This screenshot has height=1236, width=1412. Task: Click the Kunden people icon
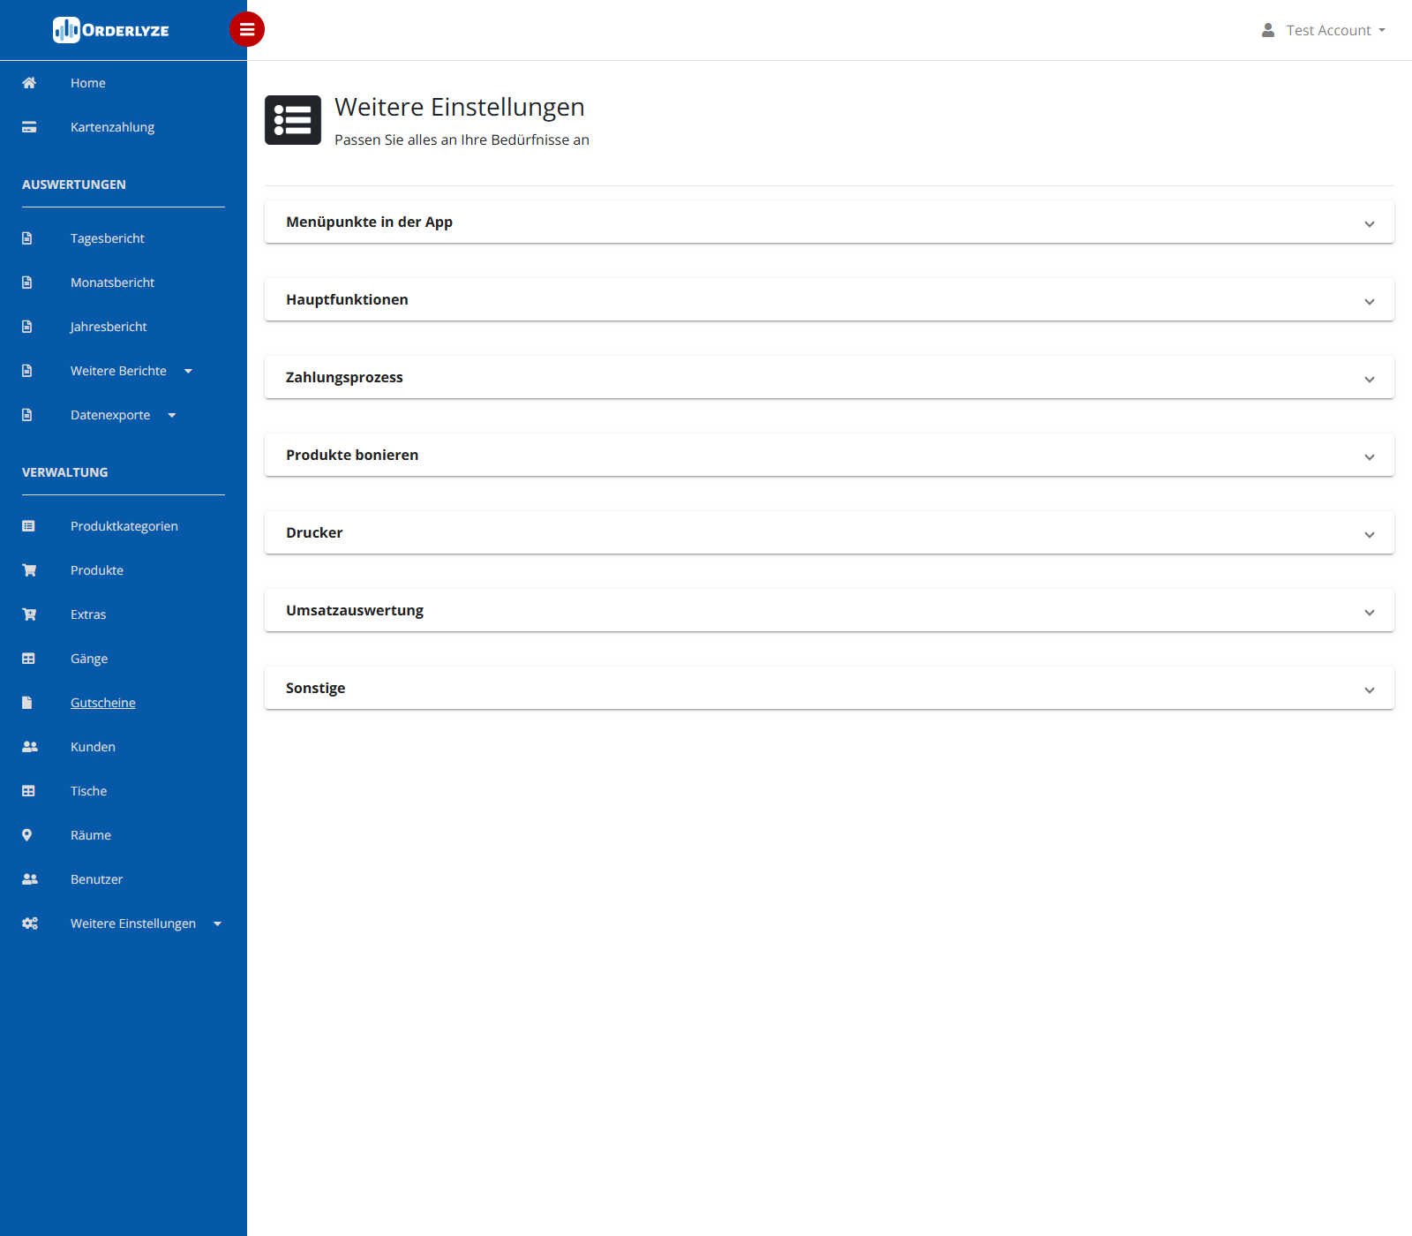(30, 747)
